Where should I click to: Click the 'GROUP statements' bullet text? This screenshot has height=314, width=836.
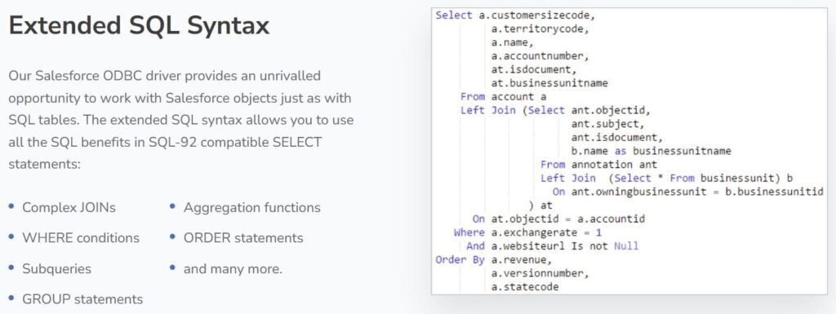click(82, 299)
